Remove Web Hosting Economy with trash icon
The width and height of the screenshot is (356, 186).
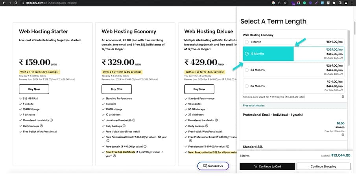[343, 97]
